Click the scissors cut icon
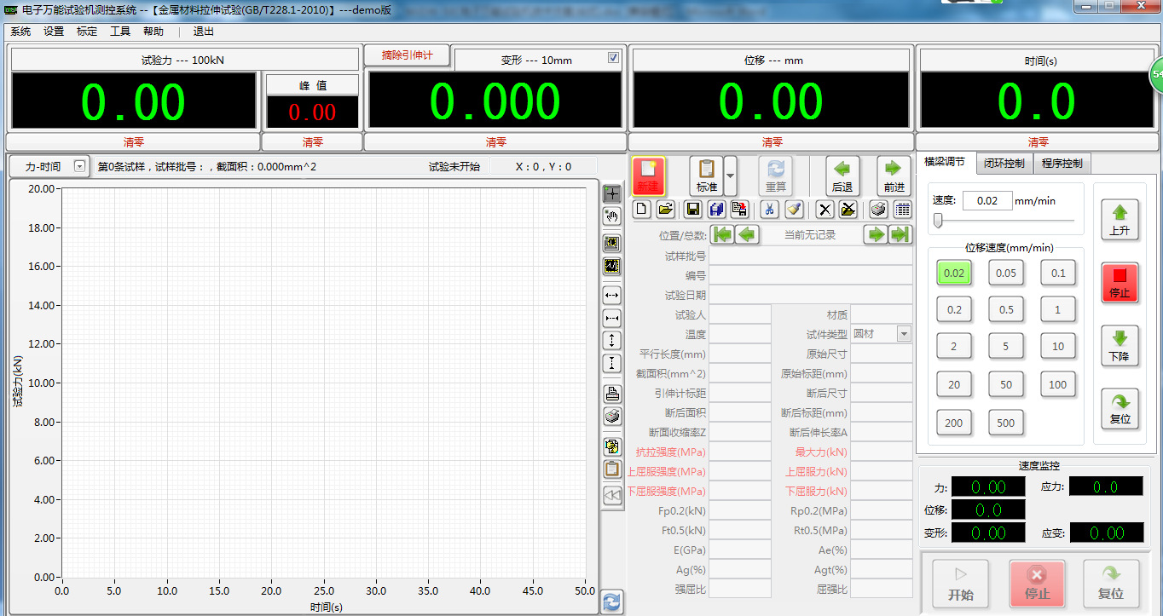This screenshot has height=616, width=1163. tap(769, 210)
